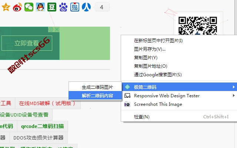Share to Sina Weibo icon
Viewport: 237px width, 148px height.
pyautogui.click(x=17, y=7)
